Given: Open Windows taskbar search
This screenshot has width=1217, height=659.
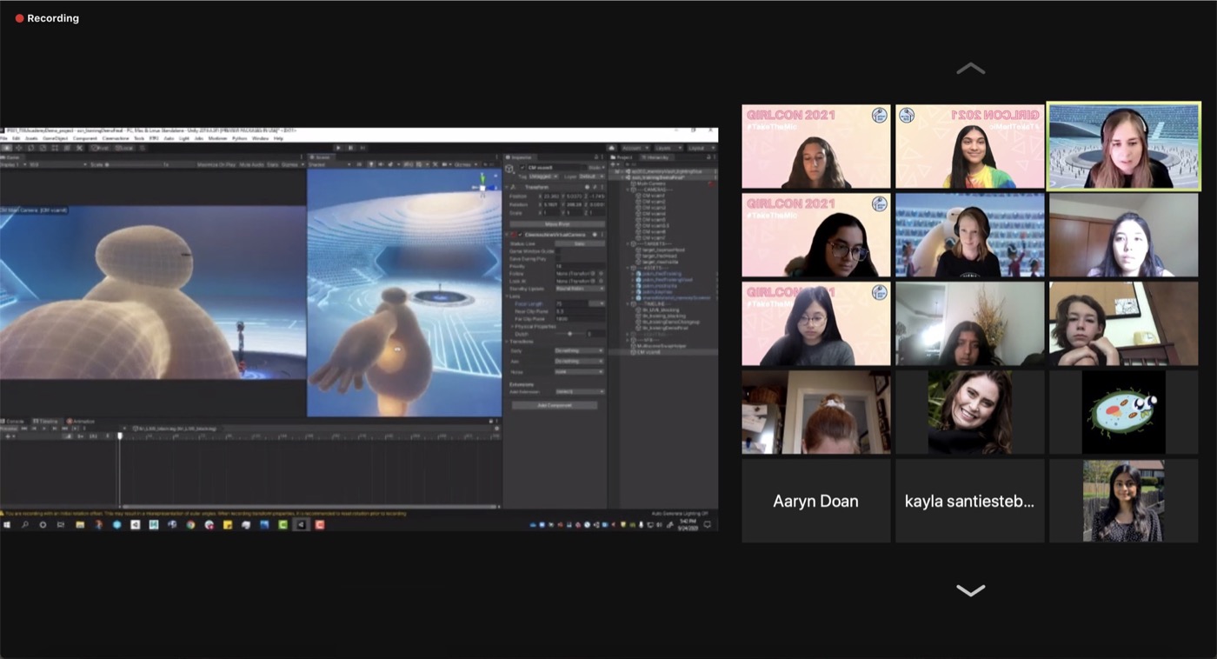Looking at the screenshot, I should [24, 525].
